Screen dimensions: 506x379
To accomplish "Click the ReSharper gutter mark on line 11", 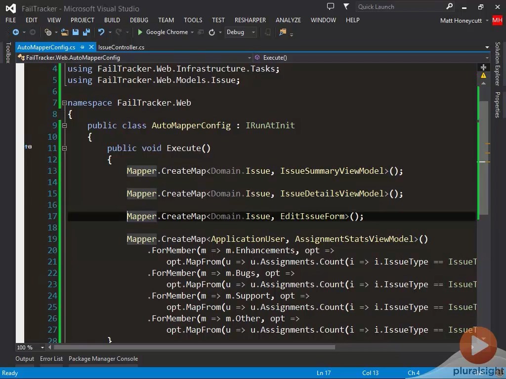I will tap(28, 147).
